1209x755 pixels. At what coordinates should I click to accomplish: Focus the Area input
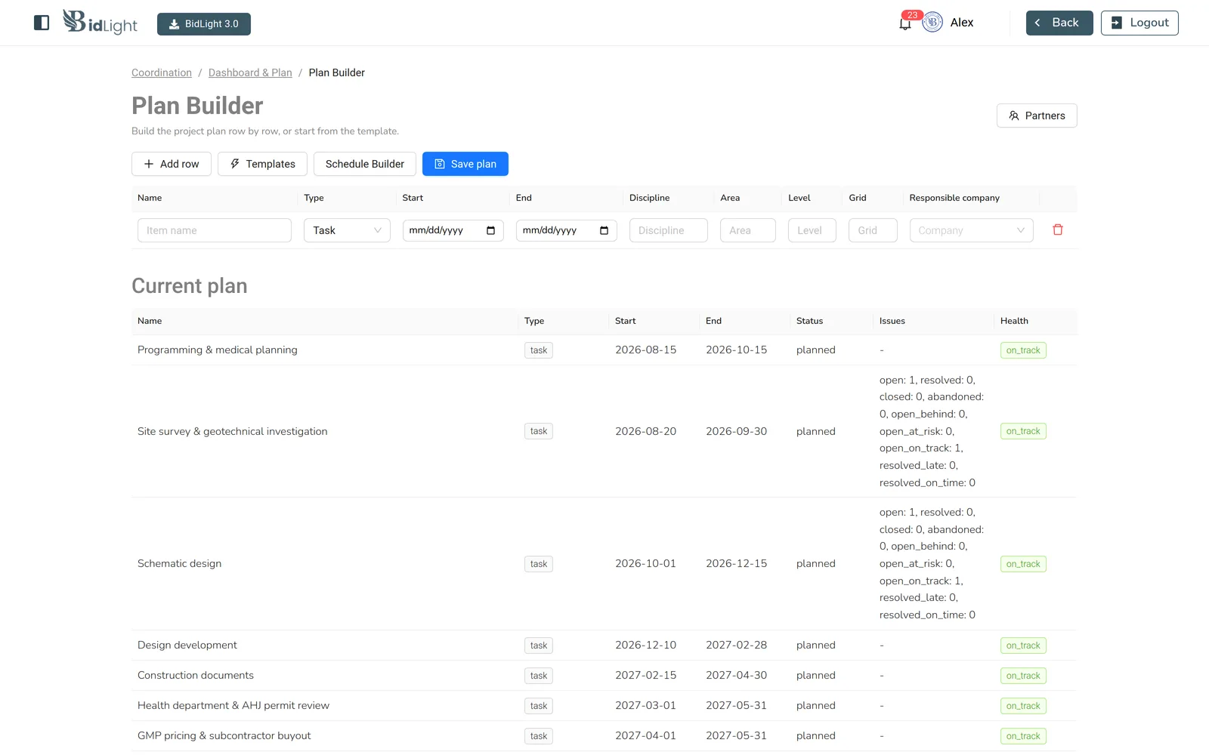click(x=748, y=230)
